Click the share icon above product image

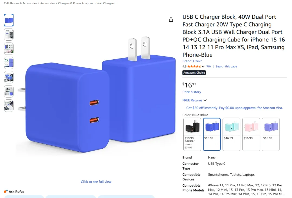(x=171, y=20)
